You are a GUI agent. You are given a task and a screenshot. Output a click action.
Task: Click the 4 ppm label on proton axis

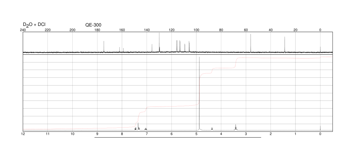pos(221,134)
